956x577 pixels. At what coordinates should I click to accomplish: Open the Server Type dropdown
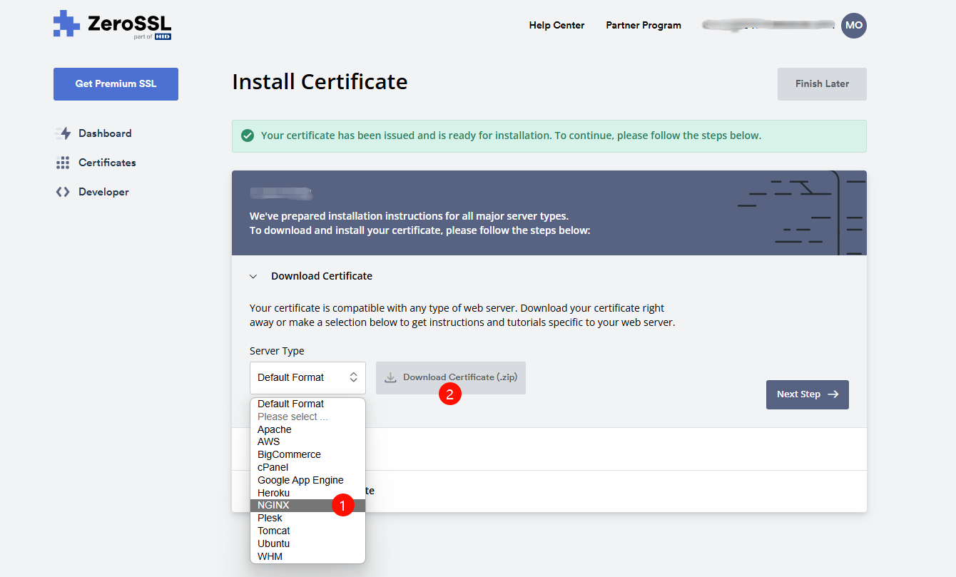pos(307,377)
